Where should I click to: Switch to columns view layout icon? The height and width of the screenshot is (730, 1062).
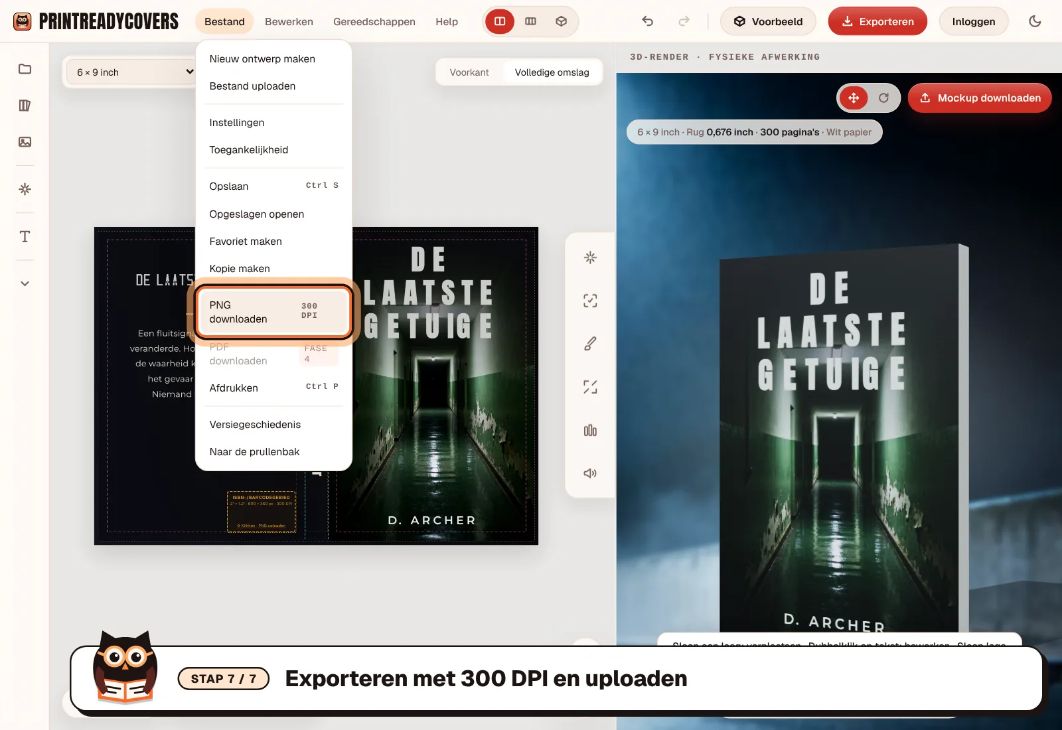click(530, 22)
